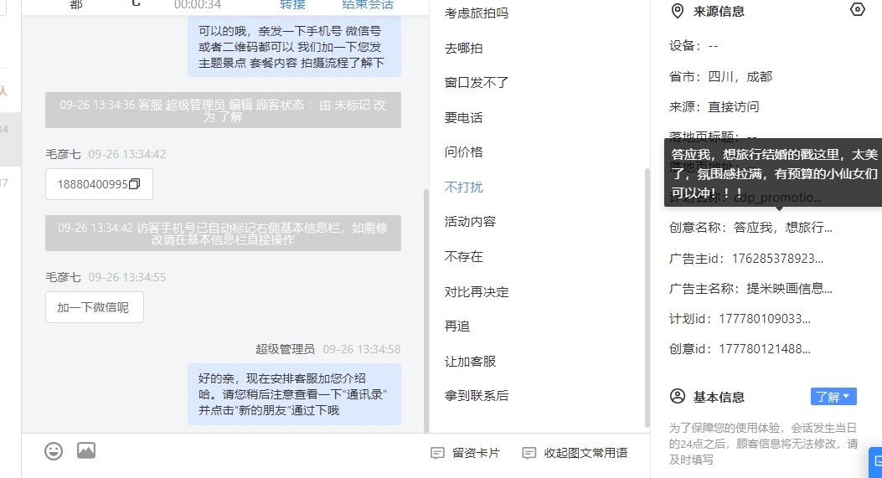
Task: Click the 计划id value 177780109033…
Action: click(765, 319)
